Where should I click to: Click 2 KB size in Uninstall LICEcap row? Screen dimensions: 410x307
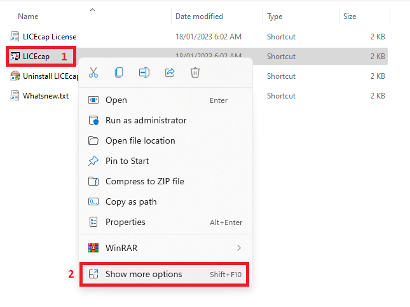[x=378, y=76]
